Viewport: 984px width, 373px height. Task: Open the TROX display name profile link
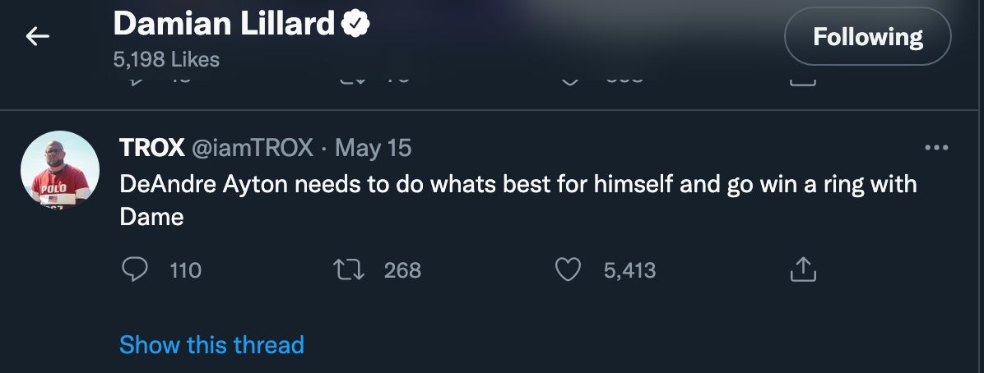coord(151,148)
